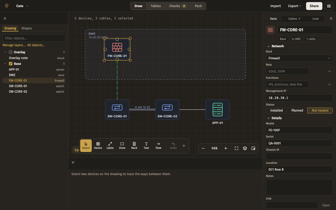Click the FW-CORE-01 firewall device on canvas
Viewport: 336px width, 210px height.
pyautogui.click(x=117, y=49)
